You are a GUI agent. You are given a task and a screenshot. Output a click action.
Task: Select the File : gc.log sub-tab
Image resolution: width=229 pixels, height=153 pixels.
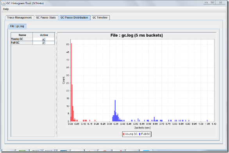point(17,26)
